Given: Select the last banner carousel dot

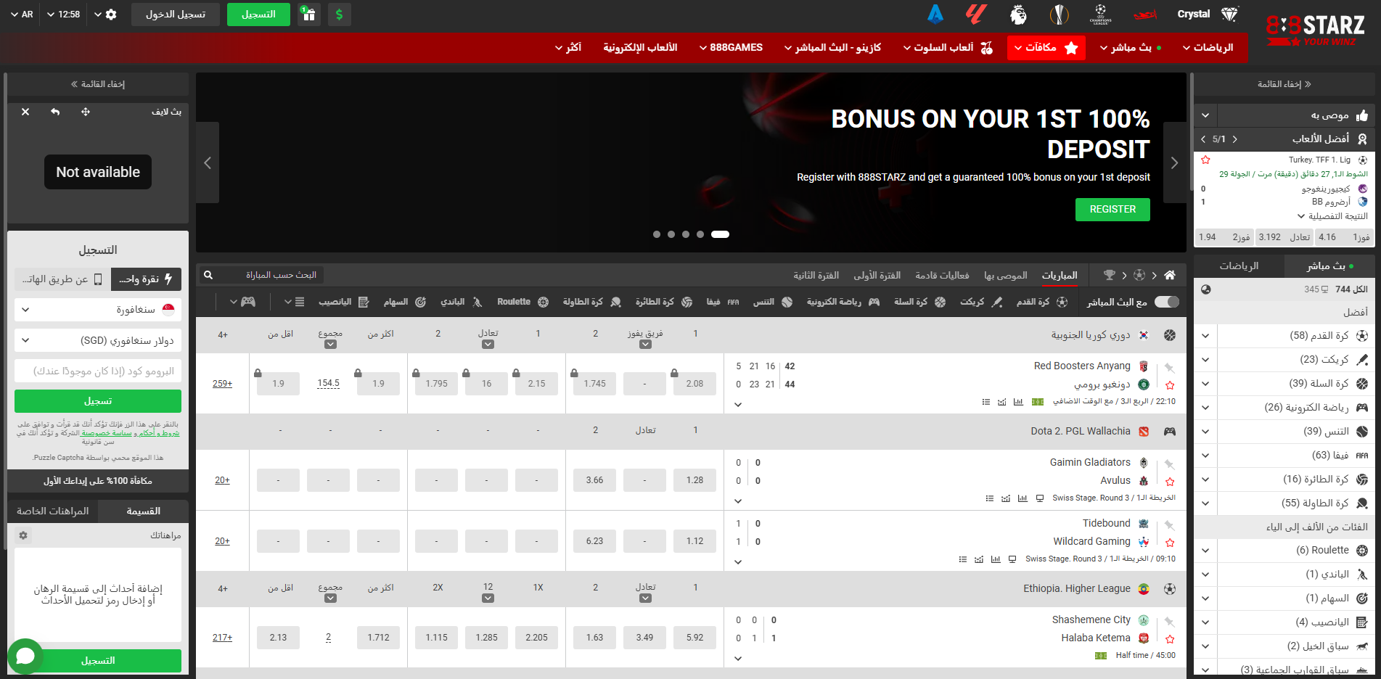Looking at the screenshot, I should (x=720, y=234).
